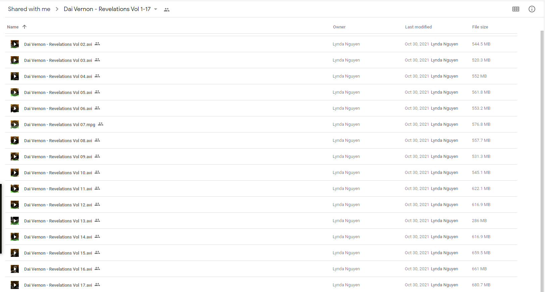Open video icon of Revelations Vol 15.avi

15,253
